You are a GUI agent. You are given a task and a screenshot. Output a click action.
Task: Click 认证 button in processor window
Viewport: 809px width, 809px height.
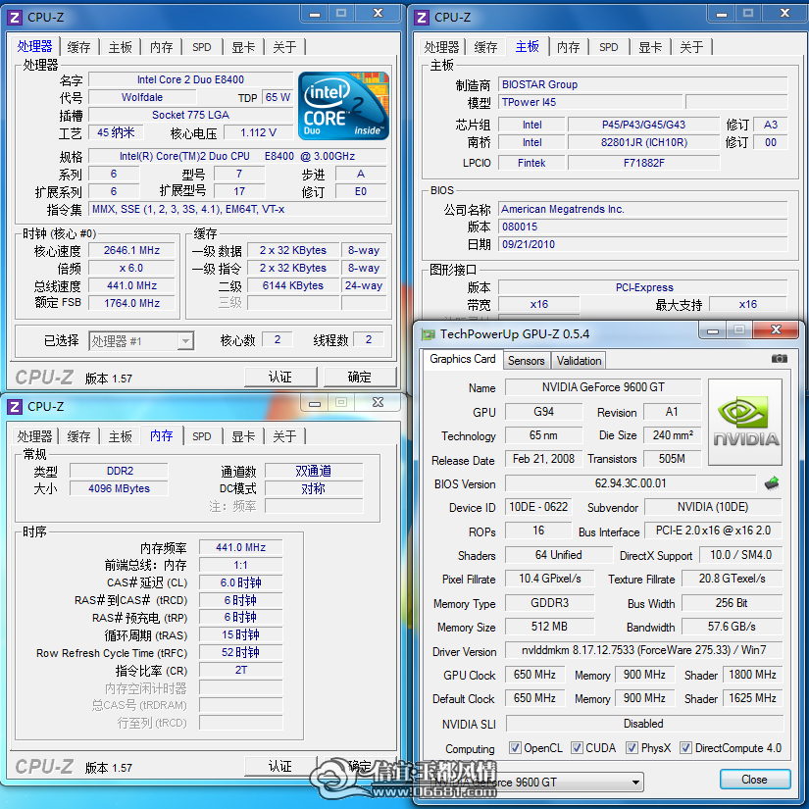click(280, 378)
